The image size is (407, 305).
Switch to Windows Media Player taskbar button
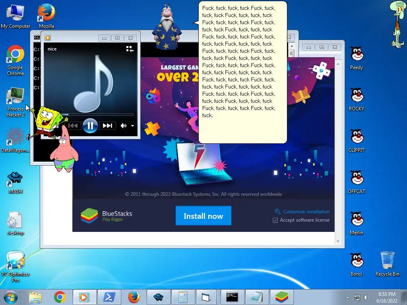84,297
